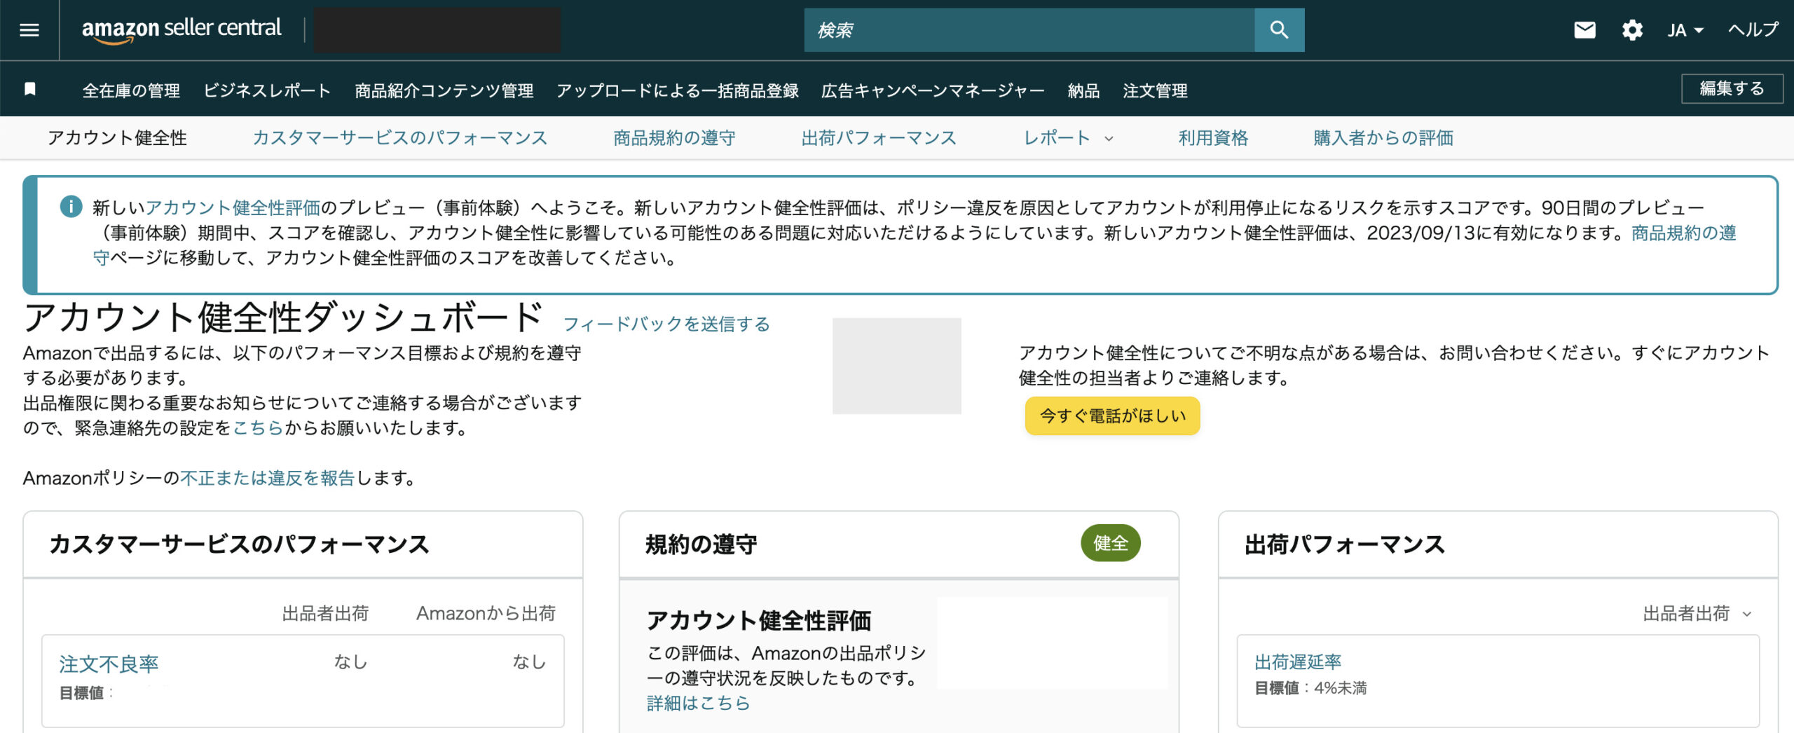Expand the レポート dropdown menu
Image resolution: width=1794 pixels, height=733 pixels.
click(x=1068, y=138)
